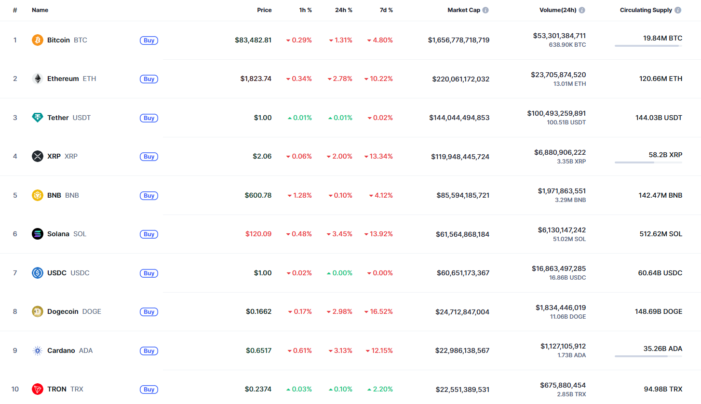Sort by the Market Cap column header

[464, 10]
